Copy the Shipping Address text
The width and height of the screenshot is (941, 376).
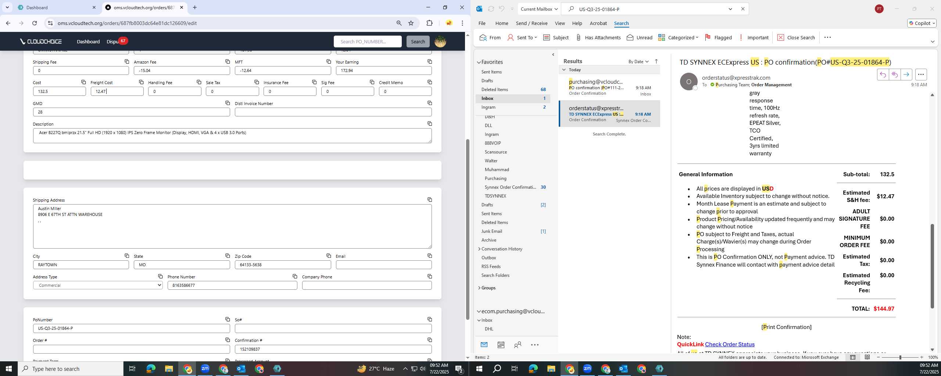tap(430, 199)
